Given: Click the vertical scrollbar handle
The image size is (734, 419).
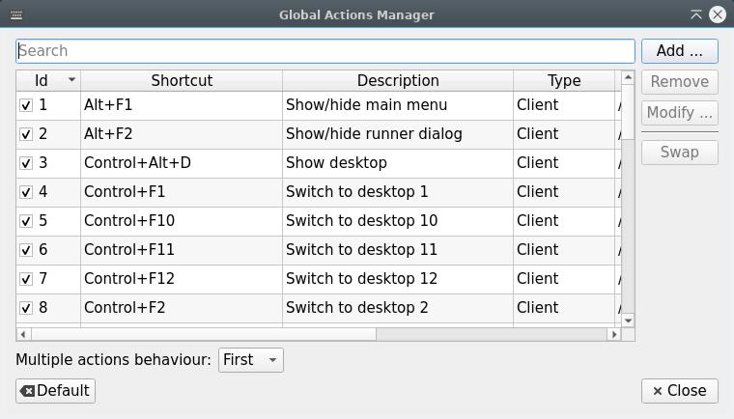Looking at the screenshot, I should coord(628,112).
